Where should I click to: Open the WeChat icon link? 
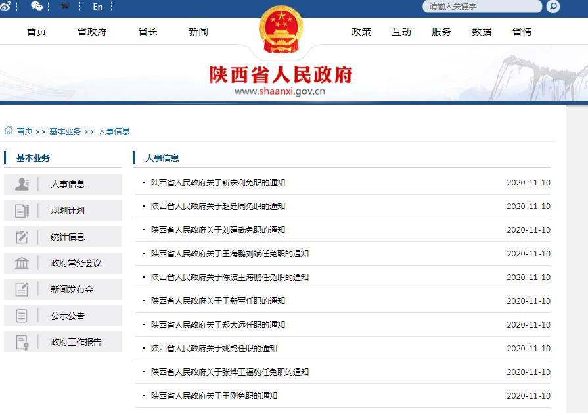(x=36, y=6)
